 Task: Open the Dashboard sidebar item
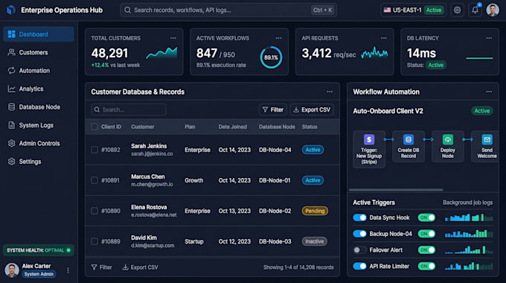coord(39,34)
